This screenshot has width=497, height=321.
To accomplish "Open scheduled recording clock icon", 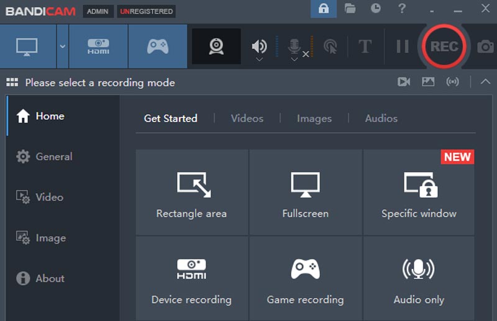I will 376,8.
